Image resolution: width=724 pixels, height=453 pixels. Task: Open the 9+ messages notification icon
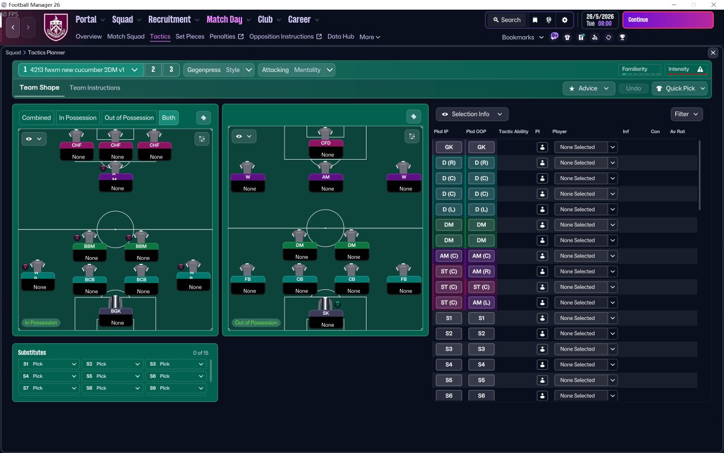point(554,36)
